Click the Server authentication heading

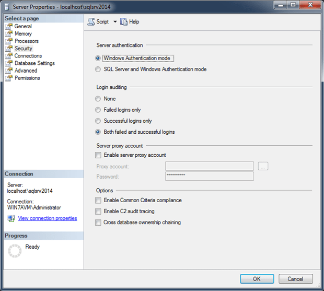[x=120, y=45]
